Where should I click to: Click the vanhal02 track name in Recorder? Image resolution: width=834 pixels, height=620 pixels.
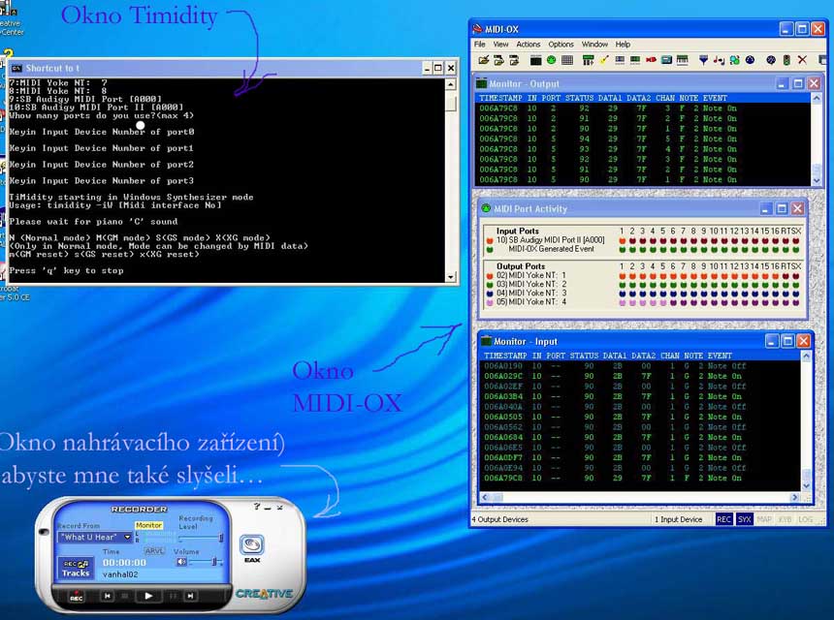click(120, 574)
